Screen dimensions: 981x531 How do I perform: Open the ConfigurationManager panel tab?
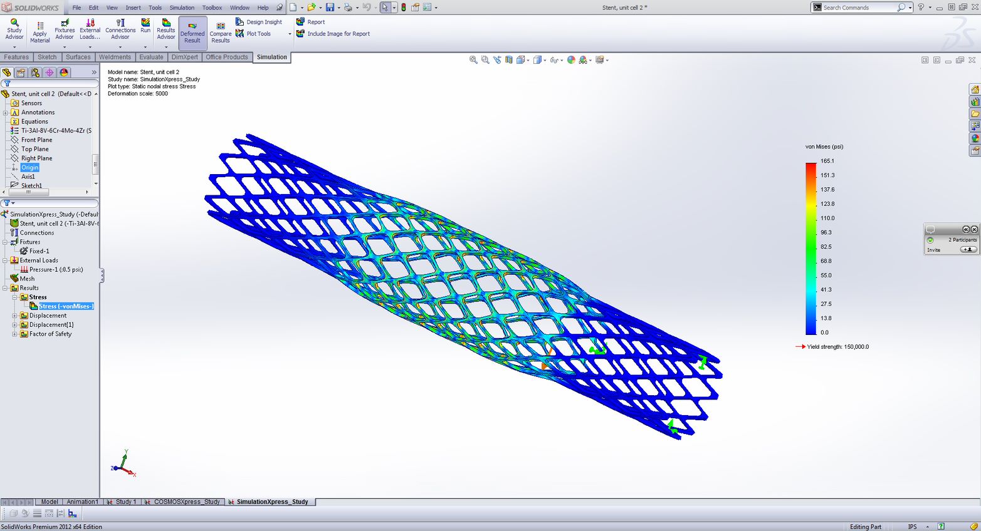(x=35, y=73)
